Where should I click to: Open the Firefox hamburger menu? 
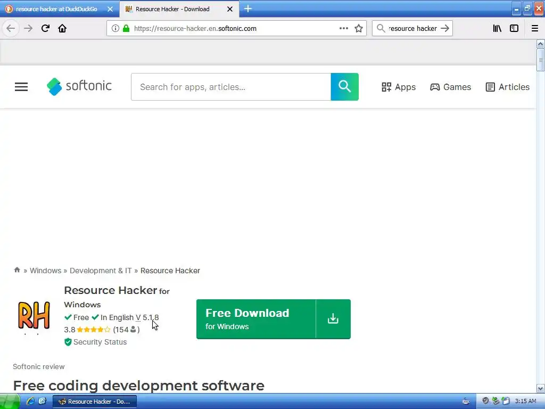pyautogui.click(x=535, y=28)
